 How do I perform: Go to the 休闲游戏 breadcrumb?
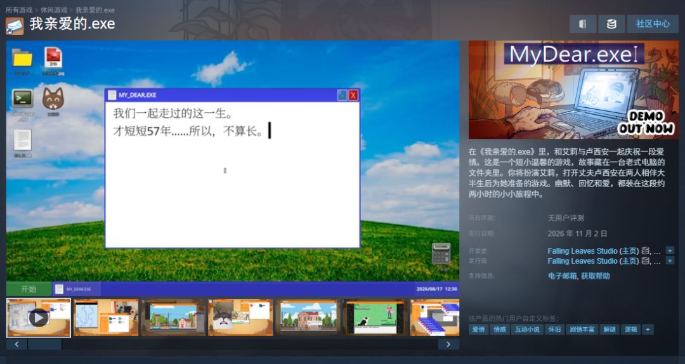tap(54, 10)
